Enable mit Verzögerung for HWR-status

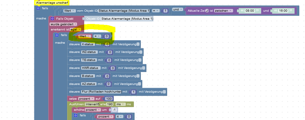pos(144,68)
